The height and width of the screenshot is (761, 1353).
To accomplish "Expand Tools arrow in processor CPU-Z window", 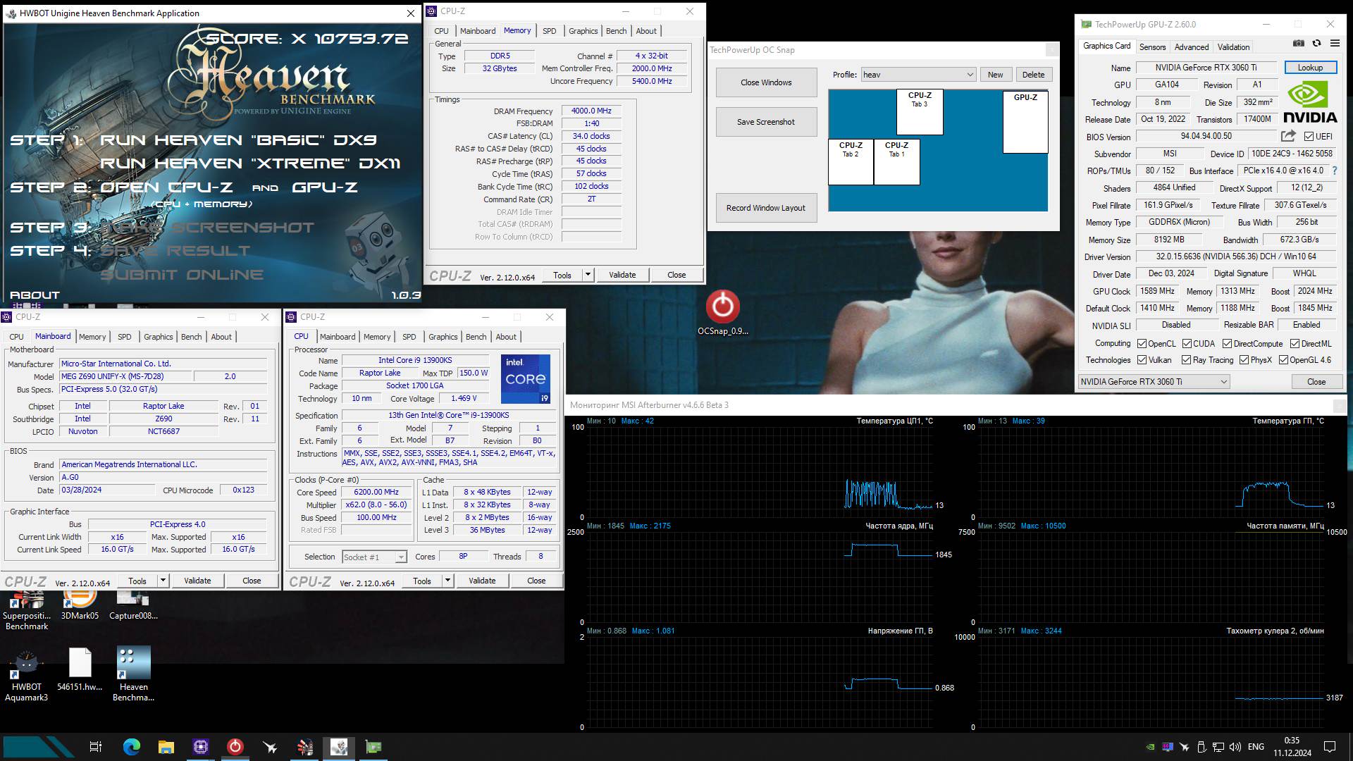I will pos(447,581).
